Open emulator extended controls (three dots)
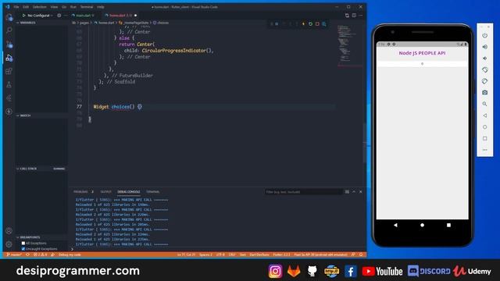The image size is (500, 281). pyautogui.click(x=484, y=150)
